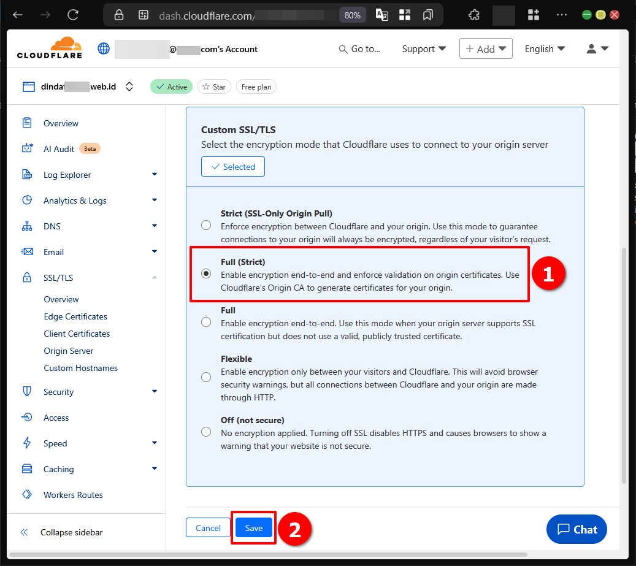
Task: Click the browser forward arrow
Action: [x=45, y=15]
